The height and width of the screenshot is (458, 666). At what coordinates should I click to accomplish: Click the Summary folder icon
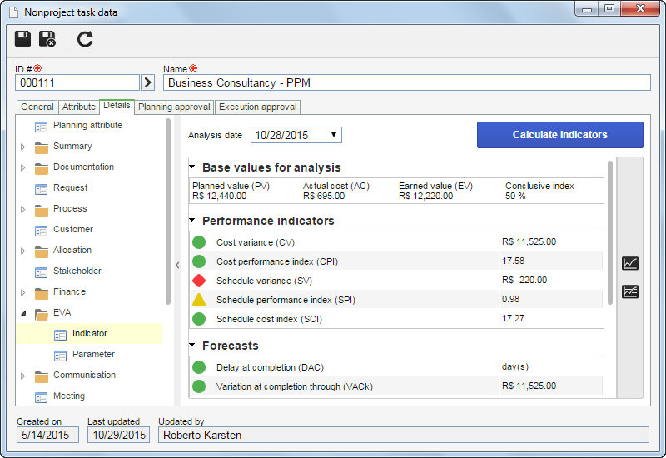point(41,147)
